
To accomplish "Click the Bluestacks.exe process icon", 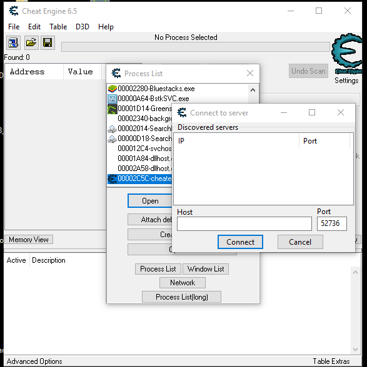I will click(x=113, y=89).
